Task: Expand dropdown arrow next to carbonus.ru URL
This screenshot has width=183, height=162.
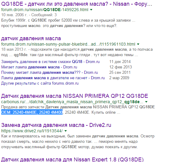Action: point(146,102)
